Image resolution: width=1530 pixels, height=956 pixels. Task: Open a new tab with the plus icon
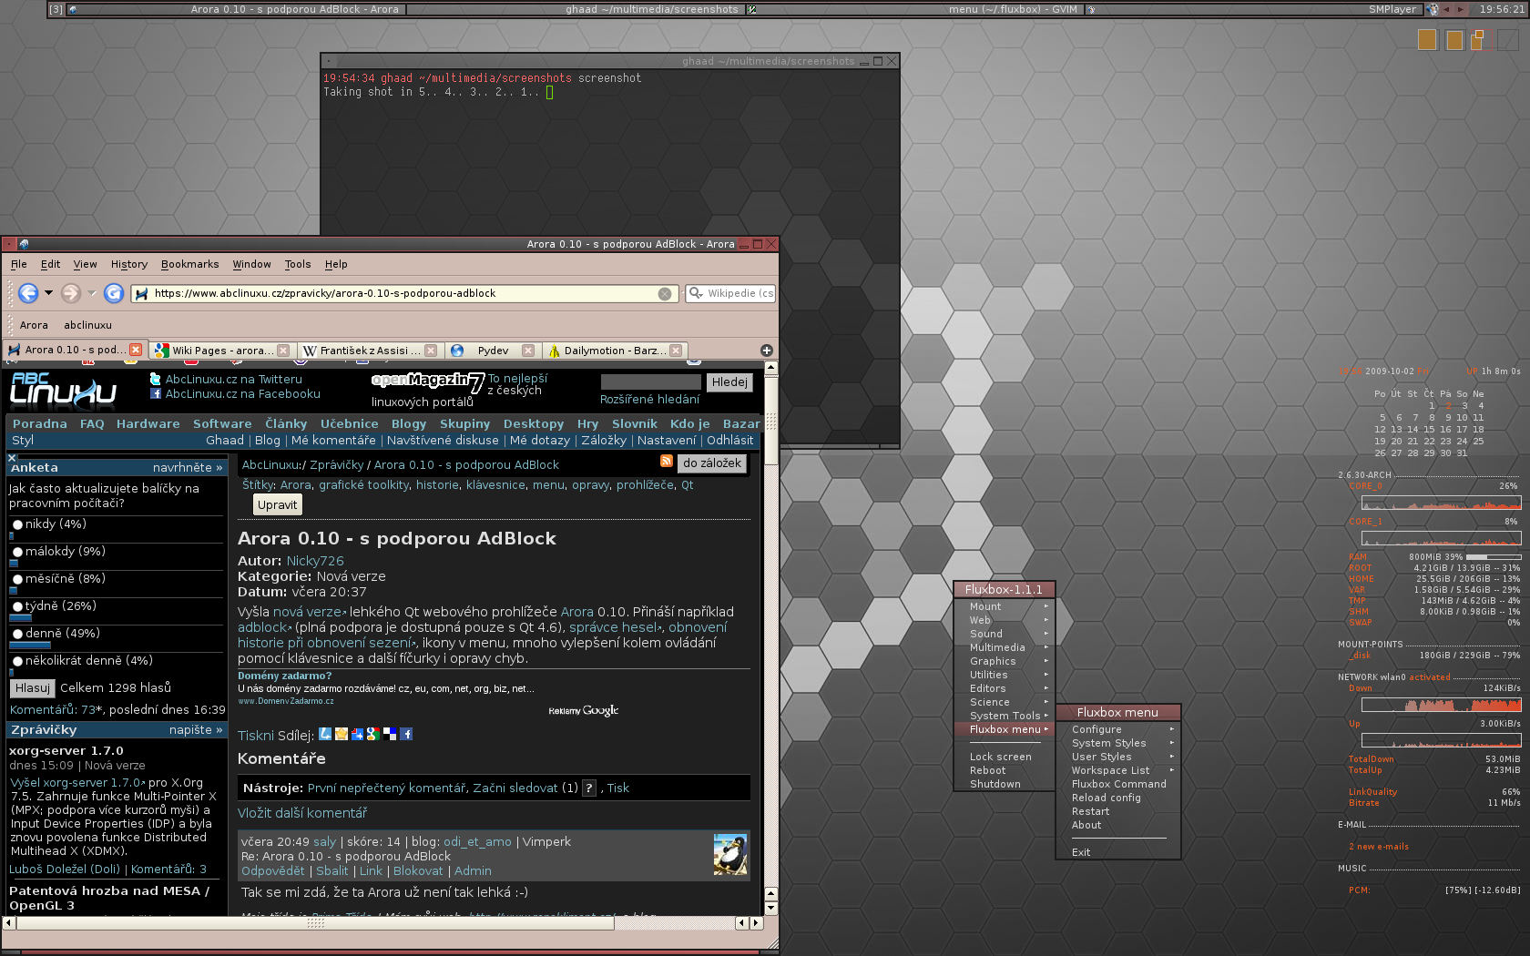(766, 351)
